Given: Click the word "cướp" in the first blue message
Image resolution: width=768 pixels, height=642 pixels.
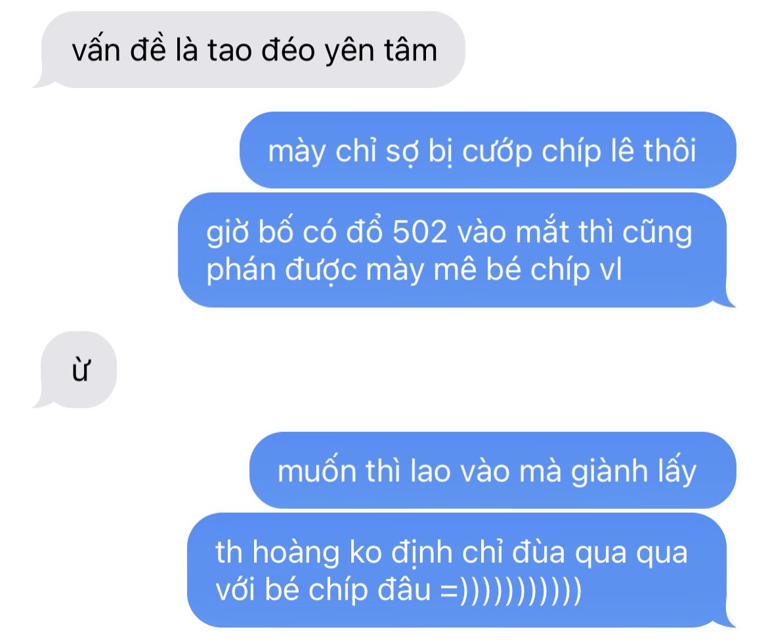Looking at the screenshot, I should pyautogui.click(x=497, y=152).
